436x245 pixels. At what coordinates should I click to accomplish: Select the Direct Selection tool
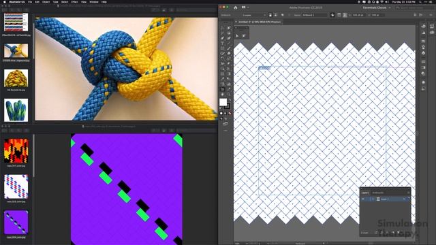(229, 28)
